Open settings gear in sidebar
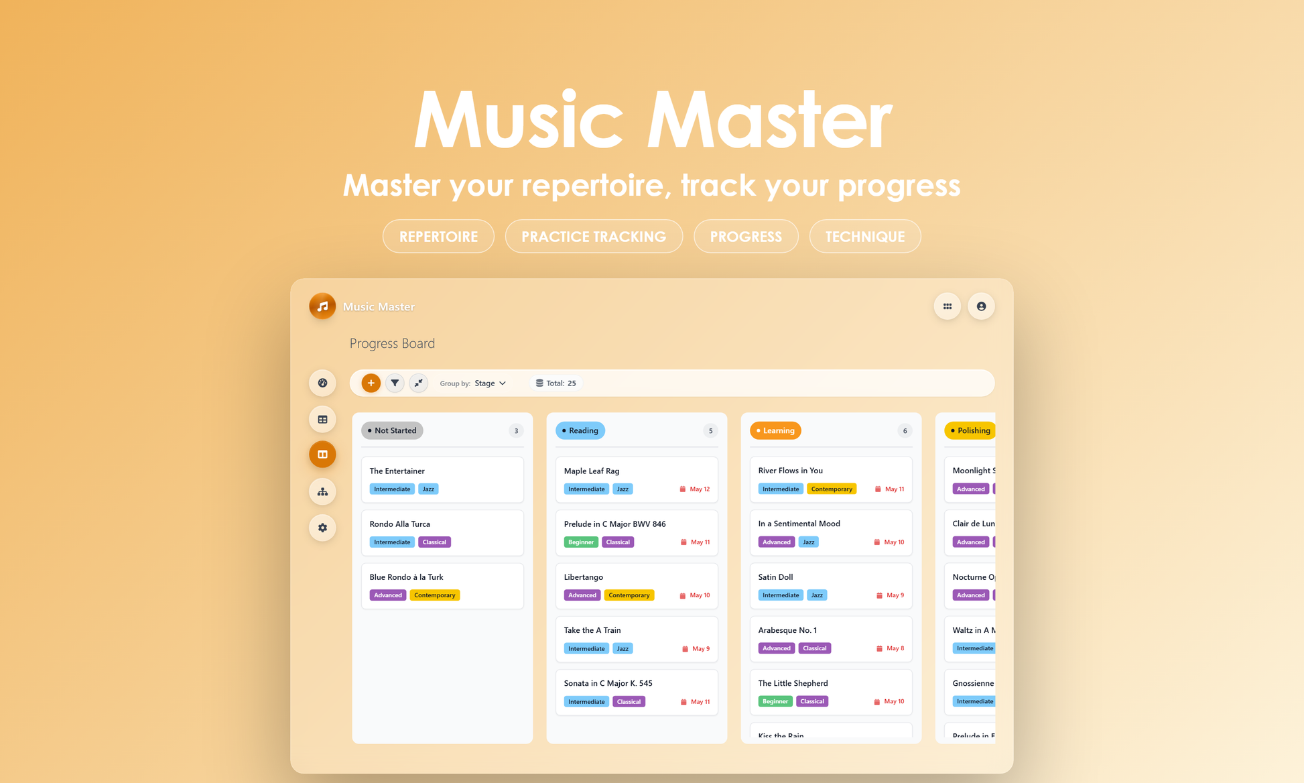 tap(322, 528)
